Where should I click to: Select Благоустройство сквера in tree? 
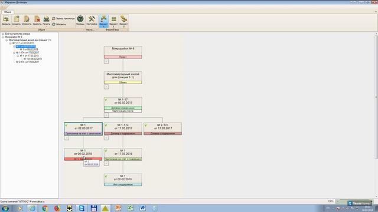(18, 34)
